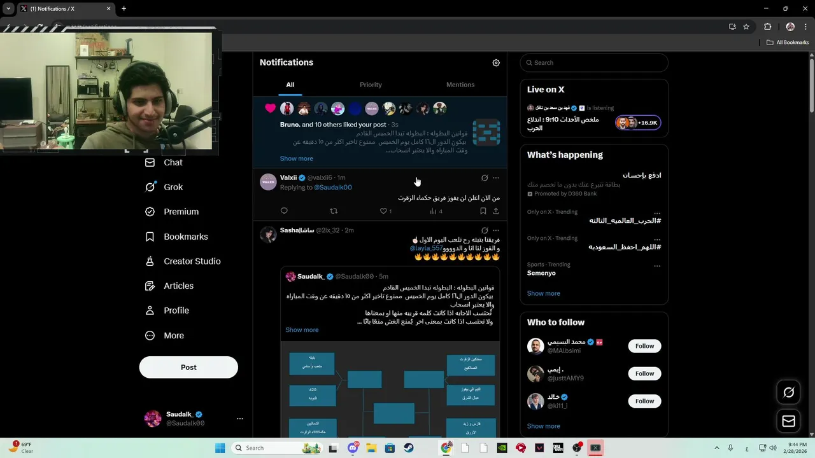Open @Saudalk00 mention in Valxii's reply

point(332,188)
